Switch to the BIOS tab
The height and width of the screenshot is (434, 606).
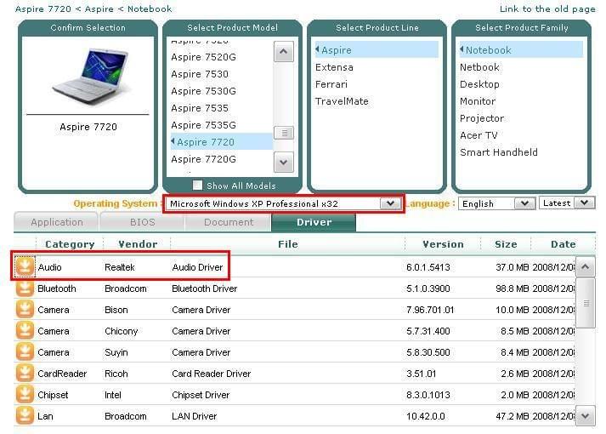coord(142,222)
